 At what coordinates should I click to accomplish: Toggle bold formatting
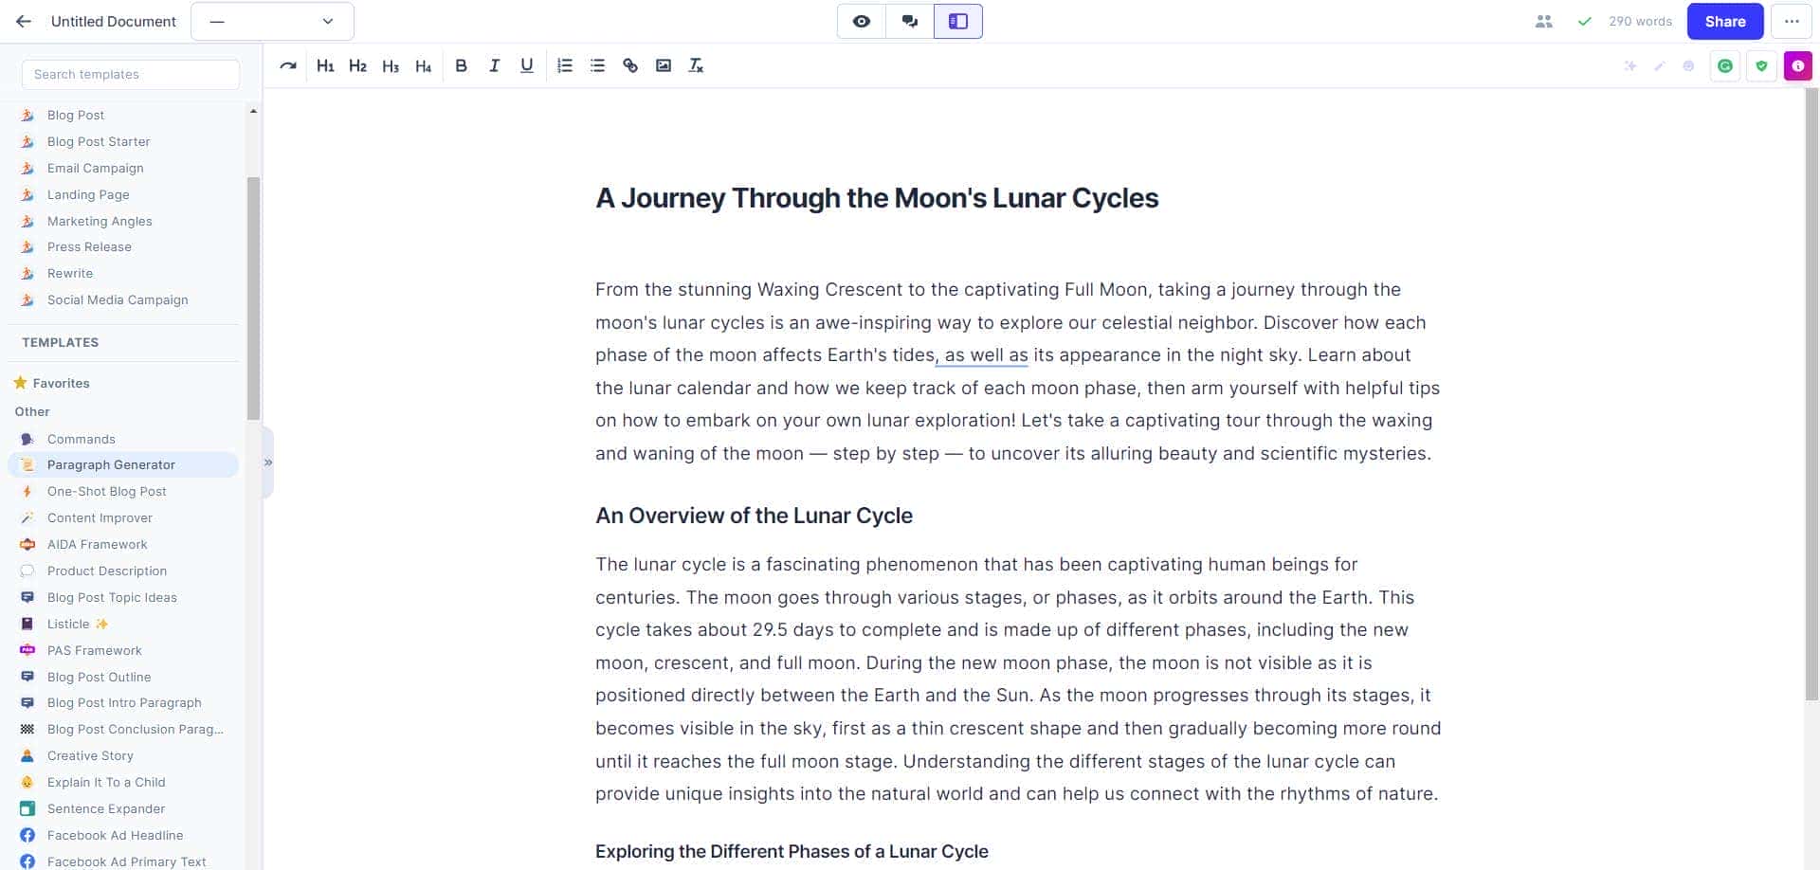[462, 65]
